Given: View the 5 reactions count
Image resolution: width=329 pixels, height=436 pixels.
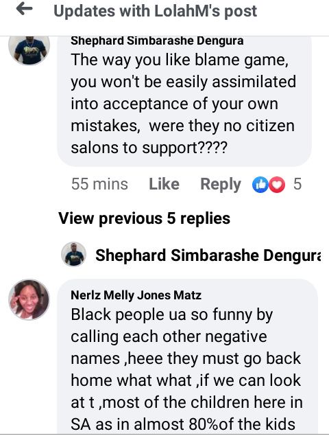Looking at the screenshot, I should (297, 184).
